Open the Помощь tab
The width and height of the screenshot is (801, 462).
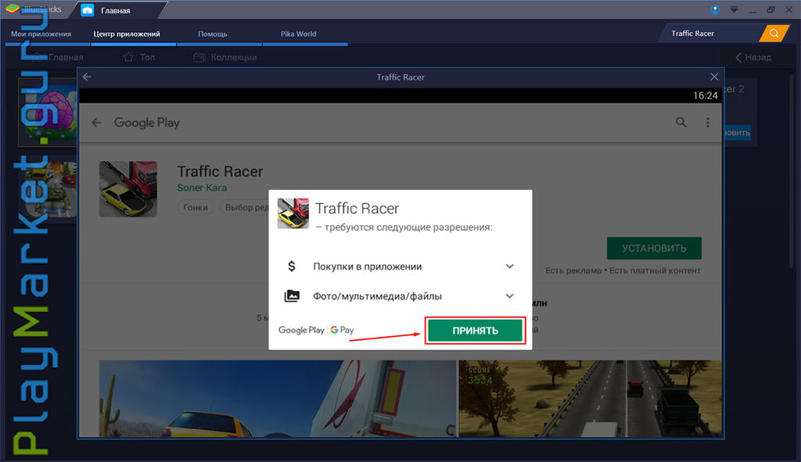[213, 34]
